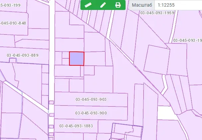Select parcel 03-045-093-900

(x=91, y=113)
